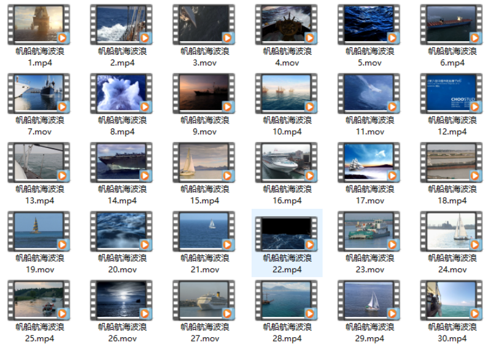Select bay video icon 帆船航海波浪28.mp4

tap(286, 300)
